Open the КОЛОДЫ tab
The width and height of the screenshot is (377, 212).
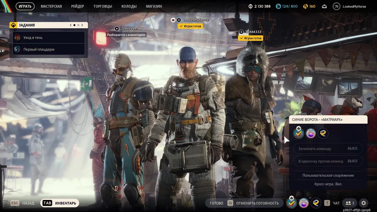129,6
